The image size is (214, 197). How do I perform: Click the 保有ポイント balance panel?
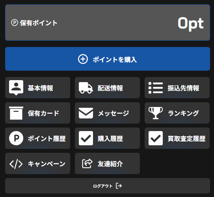(108, 23)
